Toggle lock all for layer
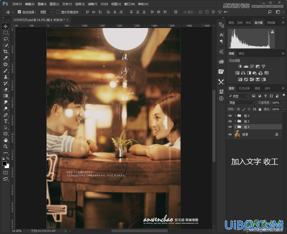This screenshot has width=287, height=234. [260, 109]
